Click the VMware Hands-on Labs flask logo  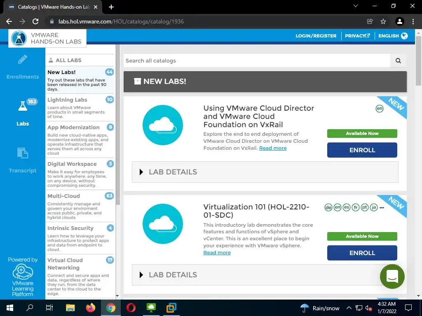pyautogui.click(x=19, y=38)
